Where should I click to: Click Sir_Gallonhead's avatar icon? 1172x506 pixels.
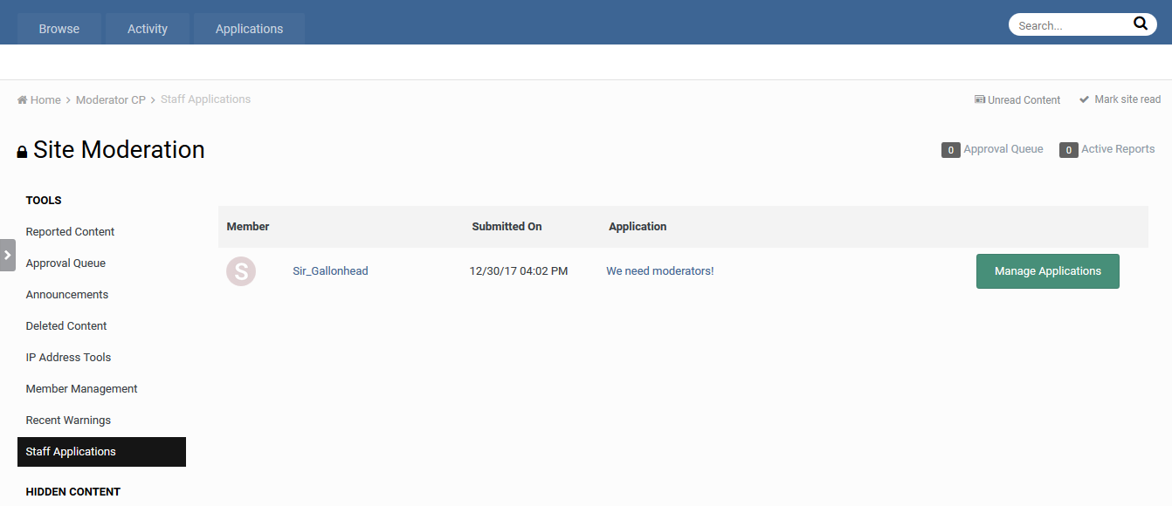[241, 271]
